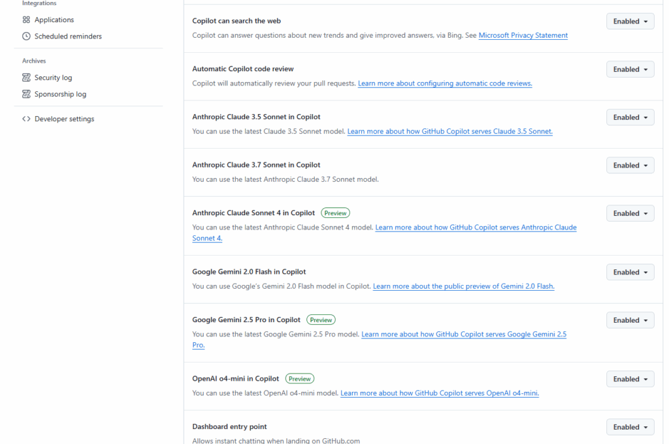Click 'Anthropic Claude 3.5 Sonnet in Copilot' heading
Image resolution: width=669 pixels, height=444 pixels.
click(256, 117)
